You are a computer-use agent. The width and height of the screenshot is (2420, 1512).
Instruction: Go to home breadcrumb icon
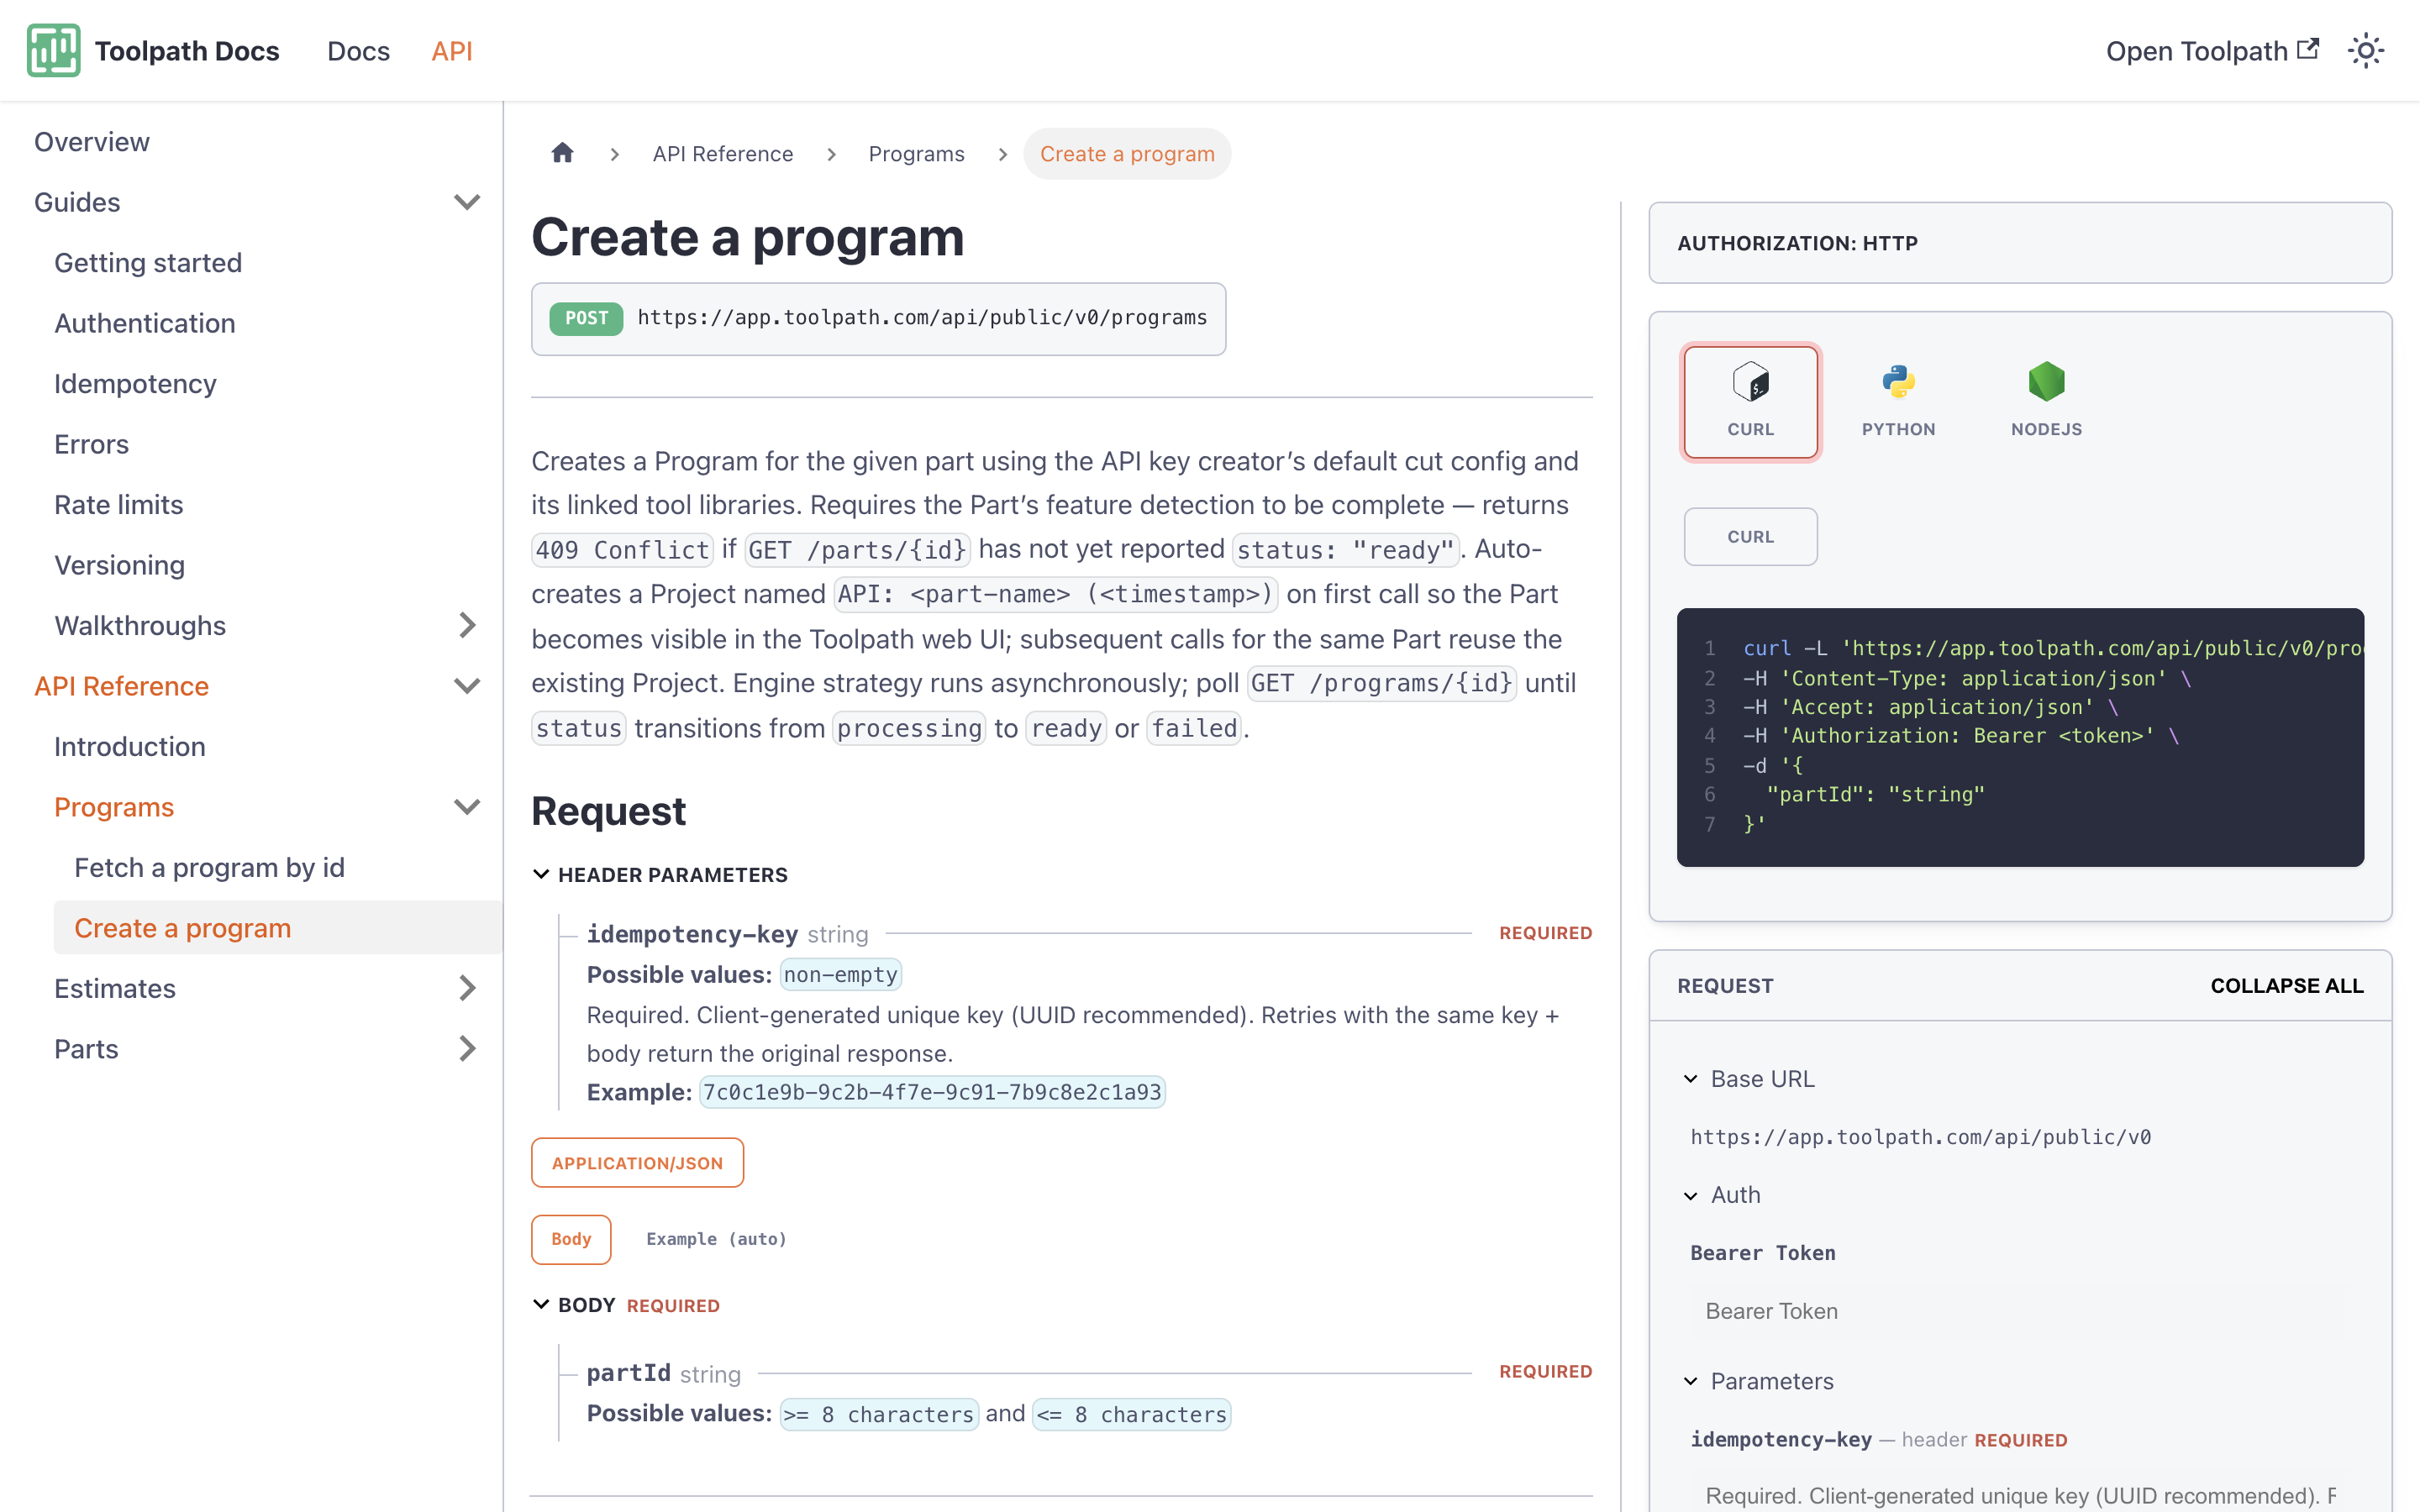[x=562, y=153]
